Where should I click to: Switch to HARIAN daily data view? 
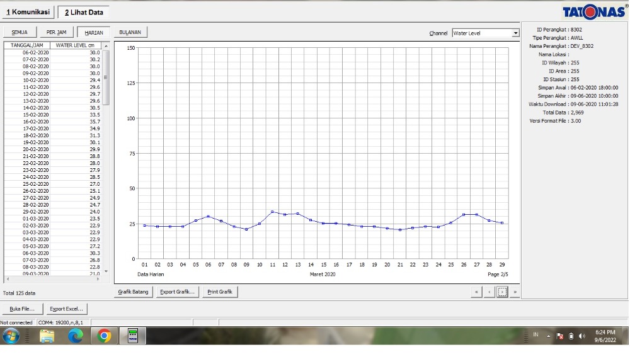point(94,33)
